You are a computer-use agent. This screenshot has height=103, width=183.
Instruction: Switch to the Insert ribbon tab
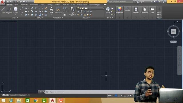click(x=16, y=5)
